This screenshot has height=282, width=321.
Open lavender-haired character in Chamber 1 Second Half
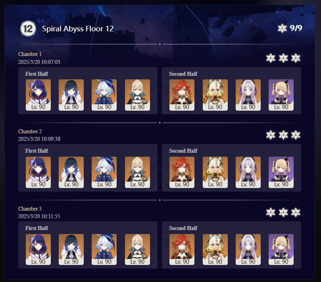(x=248, y=95)
